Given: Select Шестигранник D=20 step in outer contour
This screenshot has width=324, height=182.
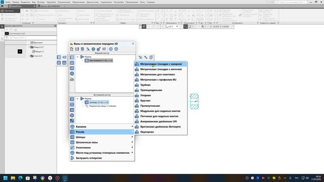Looking at the screenshot, I should (99, 61).
